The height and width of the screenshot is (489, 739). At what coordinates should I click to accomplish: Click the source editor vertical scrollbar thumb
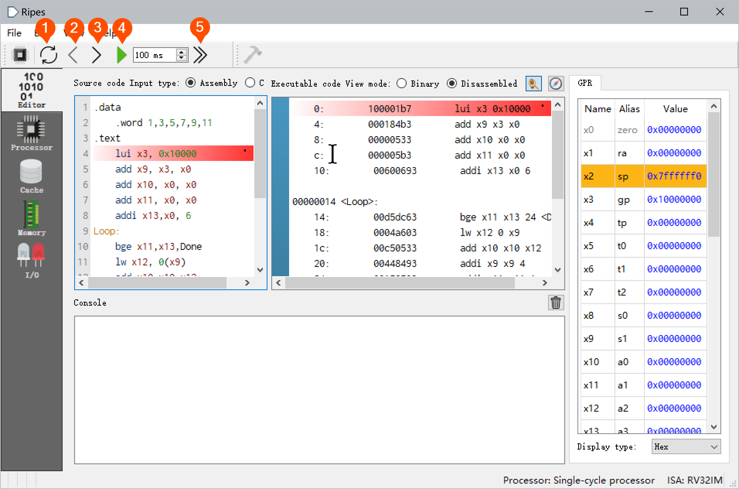point(260,154)
